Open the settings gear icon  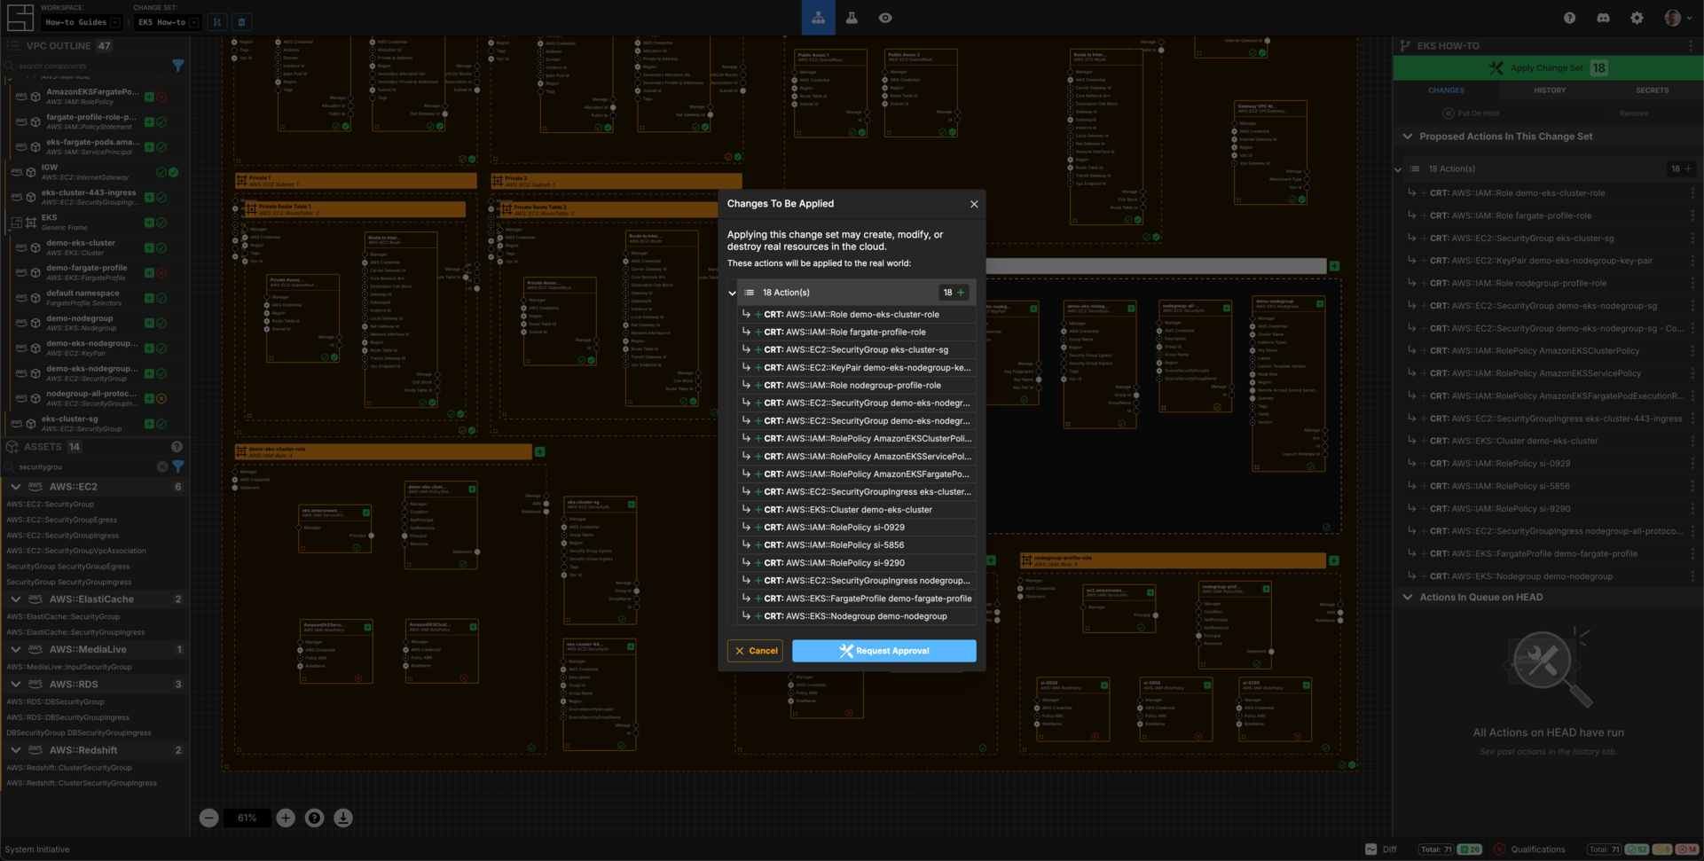1637,18
